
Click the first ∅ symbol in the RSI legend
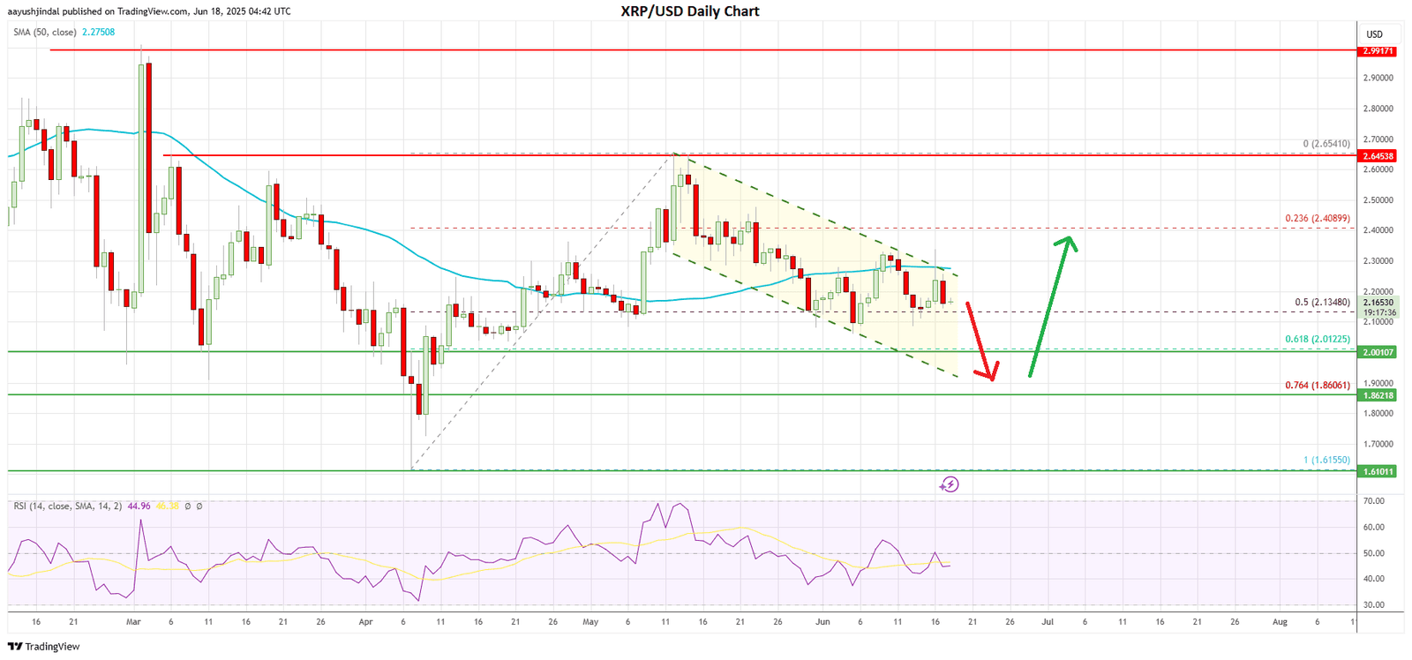click(187, 506)
